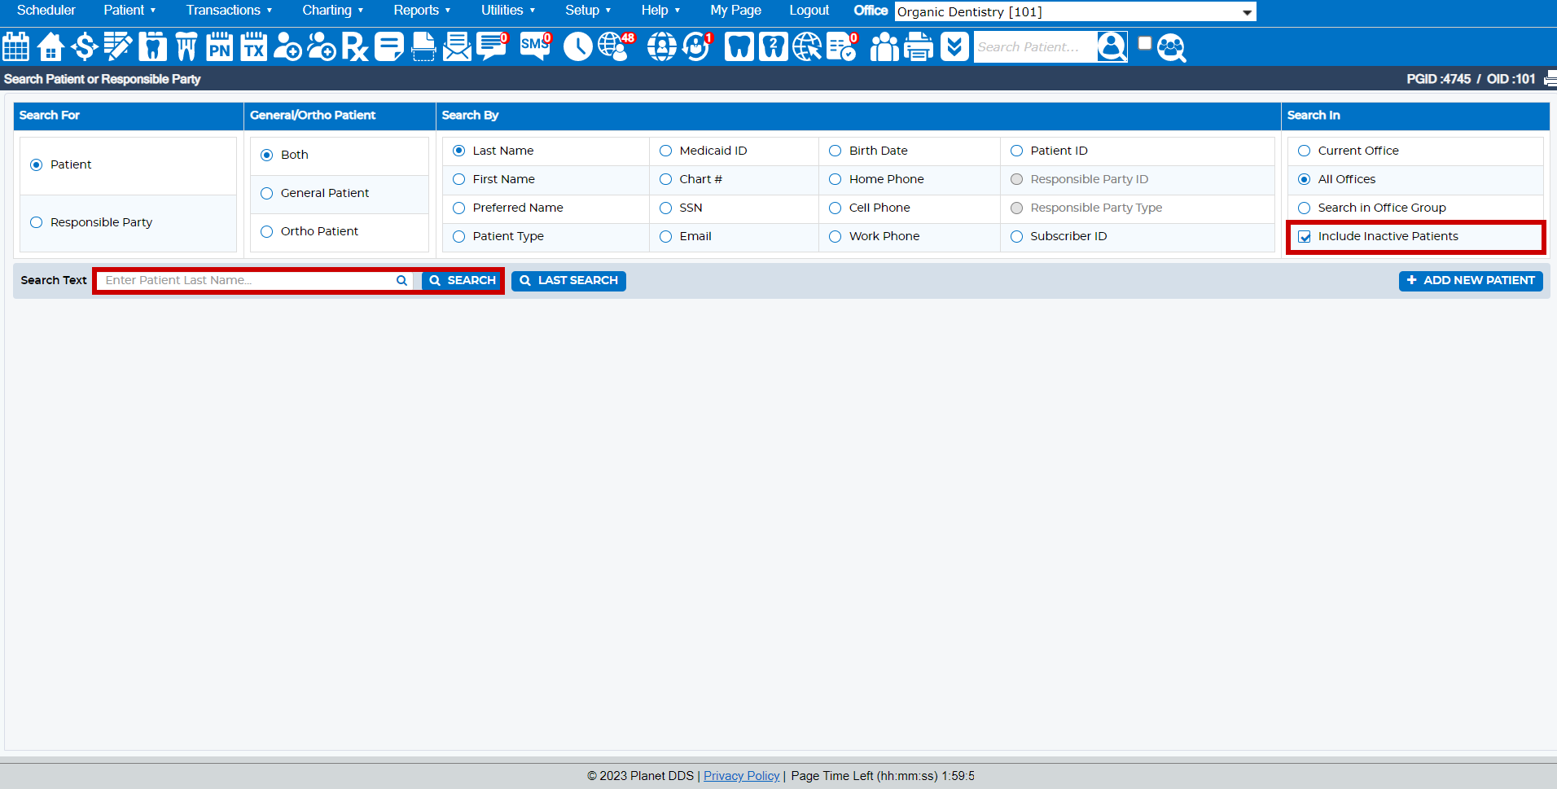
Task: Open the globe with cursor icon
Action: tap(807, 46)
